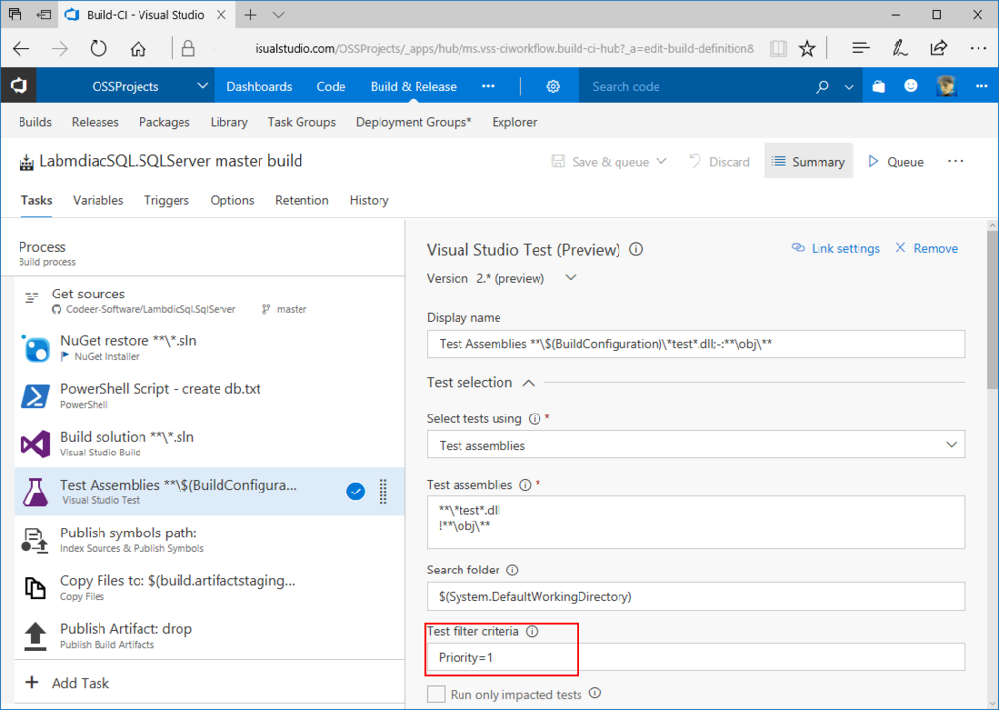Expand the Save & queue dropdown arrow
The image size is (999, 710).
coord(661,161)
